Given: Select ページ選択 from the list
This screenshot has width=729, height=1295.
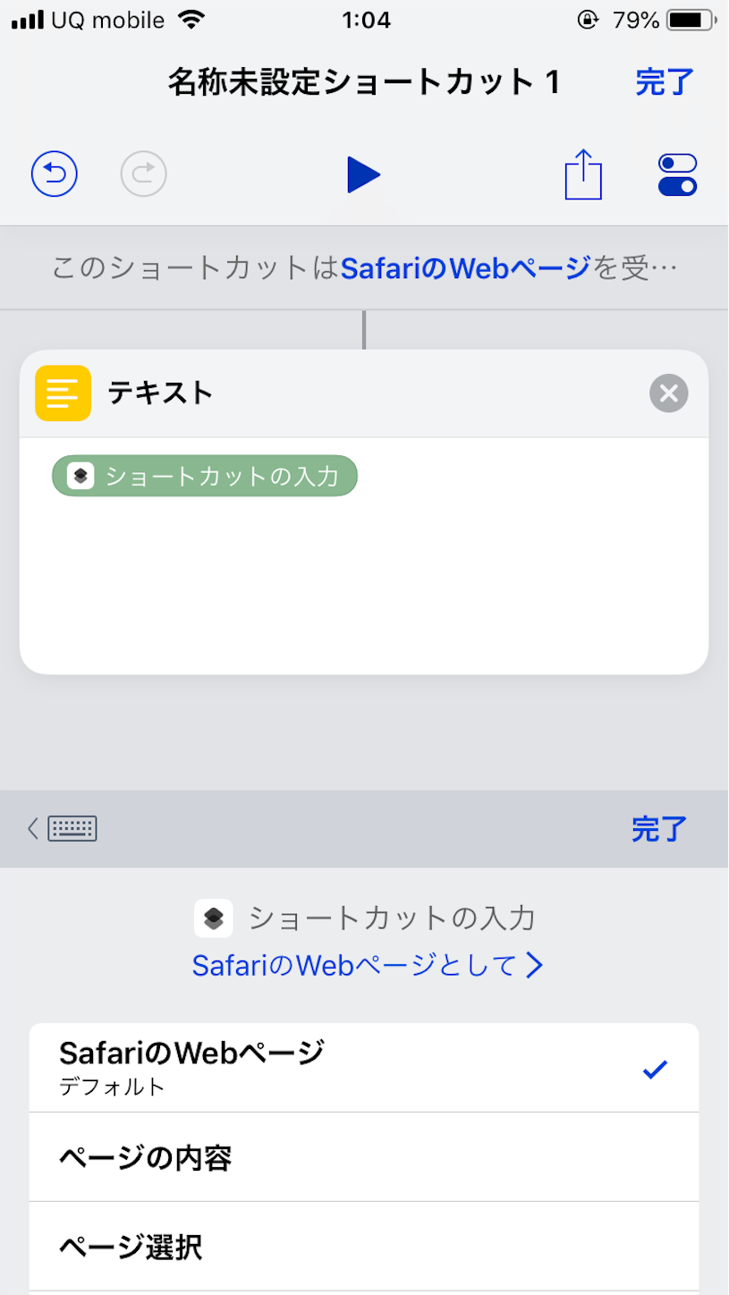Looking at the screenshot, I should pos(364,1245).
